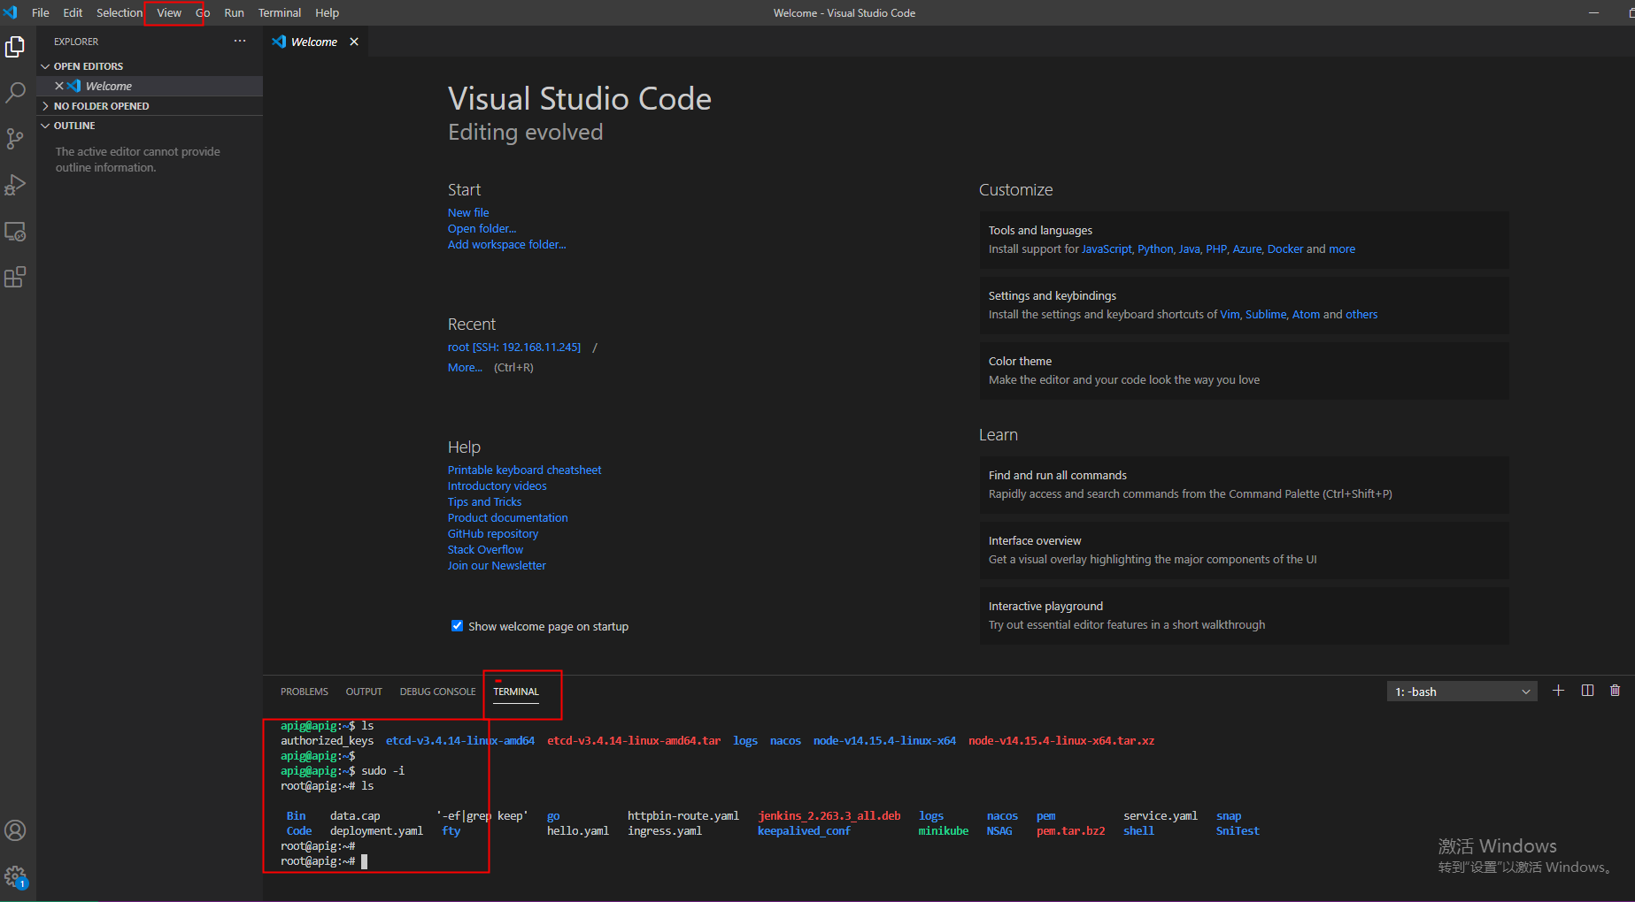Click the Python language support link
This screenshot has width=1635, height=902.
click(1155, 248)
